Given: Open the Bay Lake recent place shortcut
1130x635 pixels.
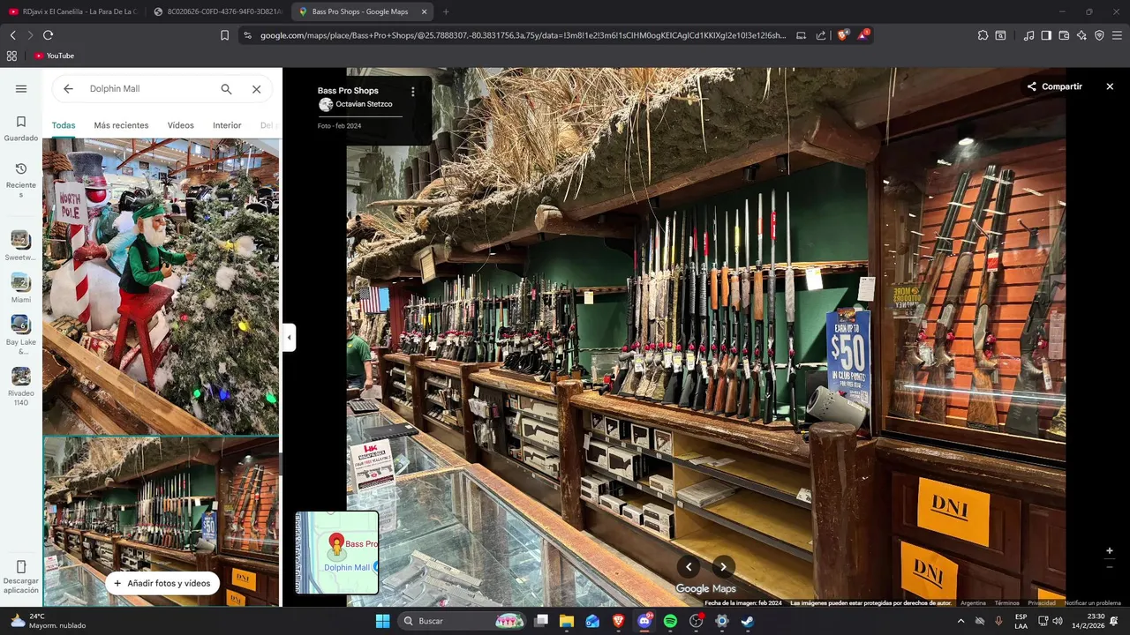Looking at the screenshot, I should pyautogui.click(x=21, y=335).
